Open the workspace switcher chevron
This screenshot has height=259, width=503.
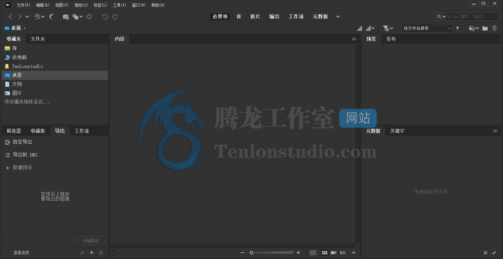click(338, 17)
